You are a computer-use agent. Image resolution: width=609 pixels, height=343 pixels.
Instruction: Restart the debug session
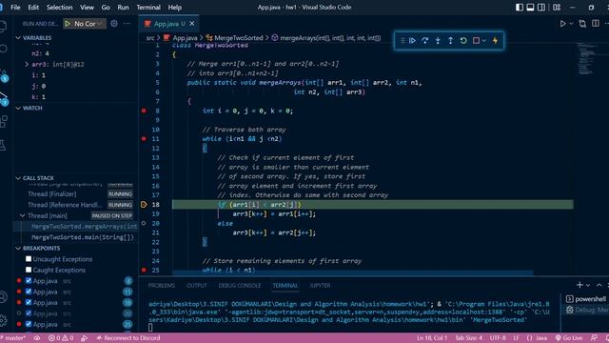[463, 40]
